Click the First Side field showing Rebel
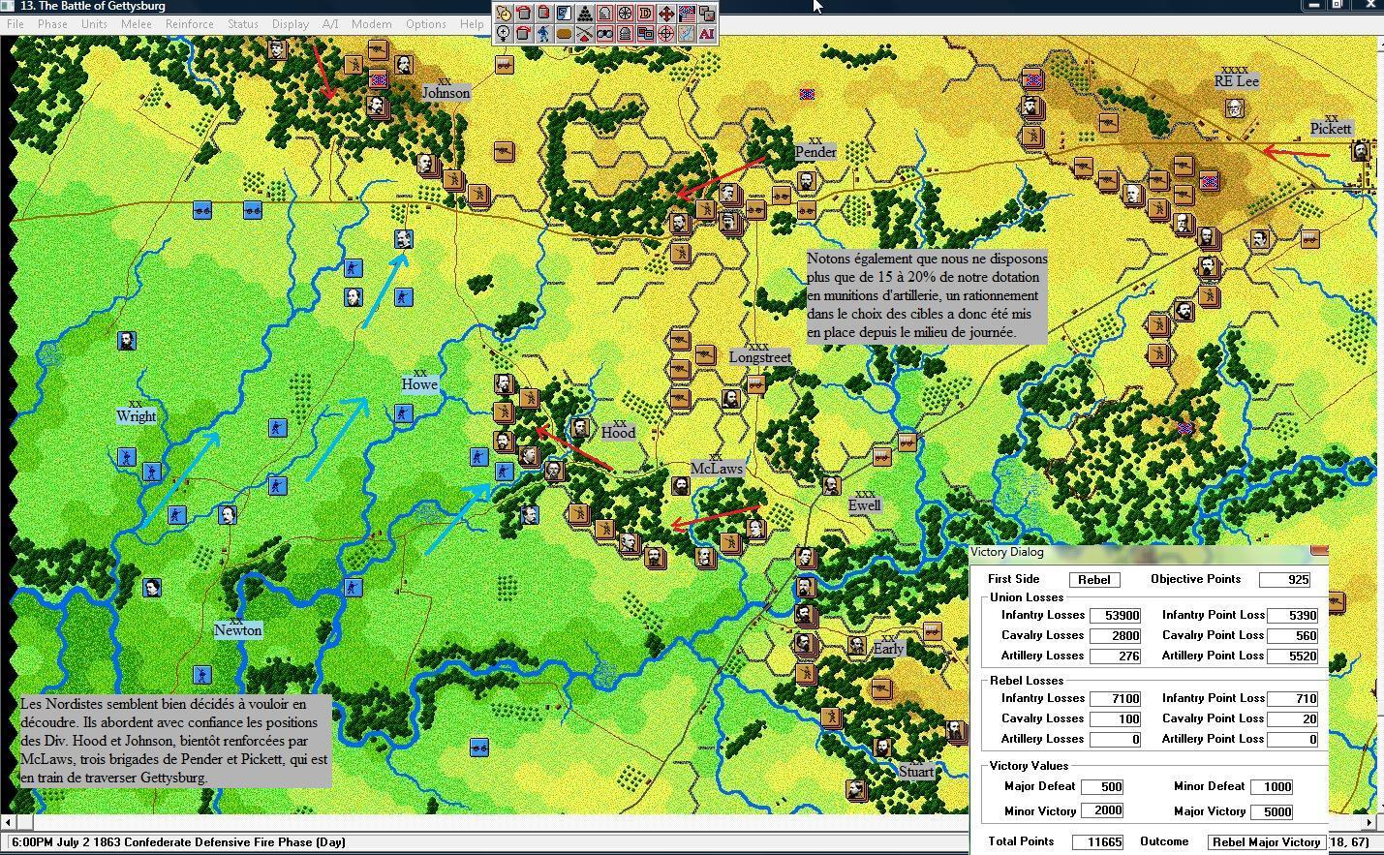Image resolution: width=1384 pixels, height=855 pixels. coord(1094,580)
